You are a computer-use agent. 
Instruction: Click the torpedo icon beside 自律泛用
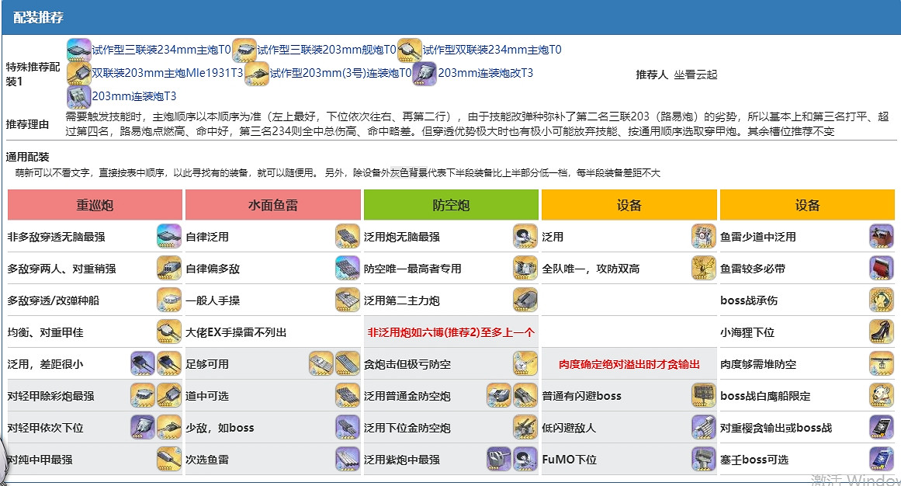[347, 236]
